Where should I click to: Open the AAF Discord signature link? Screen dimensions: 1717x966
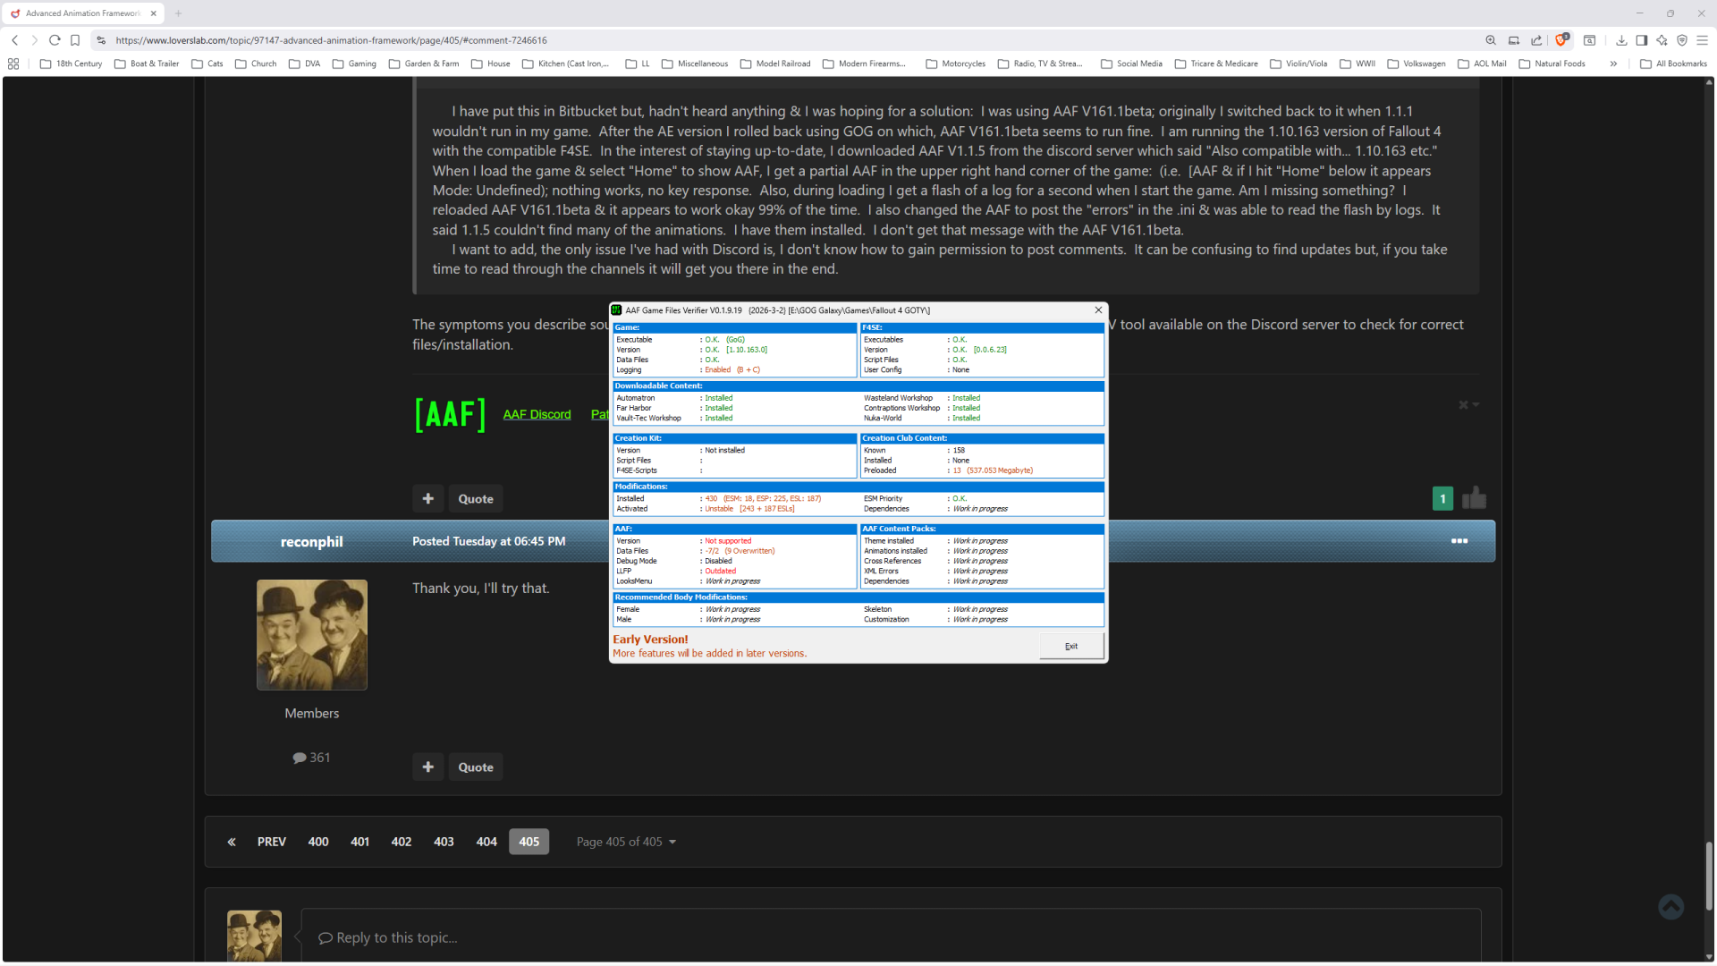pyautogui.click(x=537, y=414)
